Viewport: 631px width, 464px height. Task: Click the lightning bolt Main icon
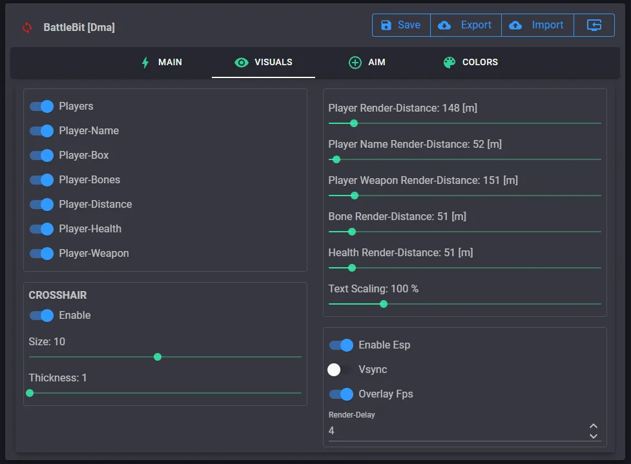coord(145,63)
